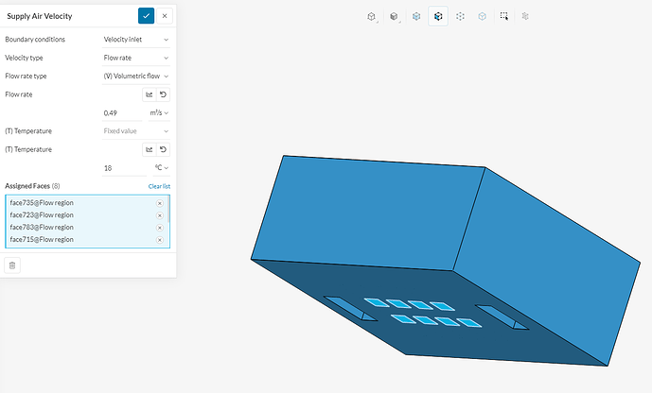
Task: Toggle node selection mode in toolbar
Action: pos(460,16)
